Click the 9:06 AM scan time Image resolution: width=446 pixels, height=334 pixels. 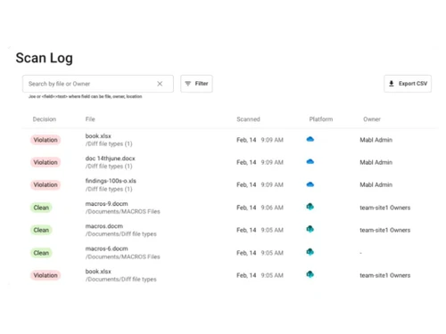point(272,208)
